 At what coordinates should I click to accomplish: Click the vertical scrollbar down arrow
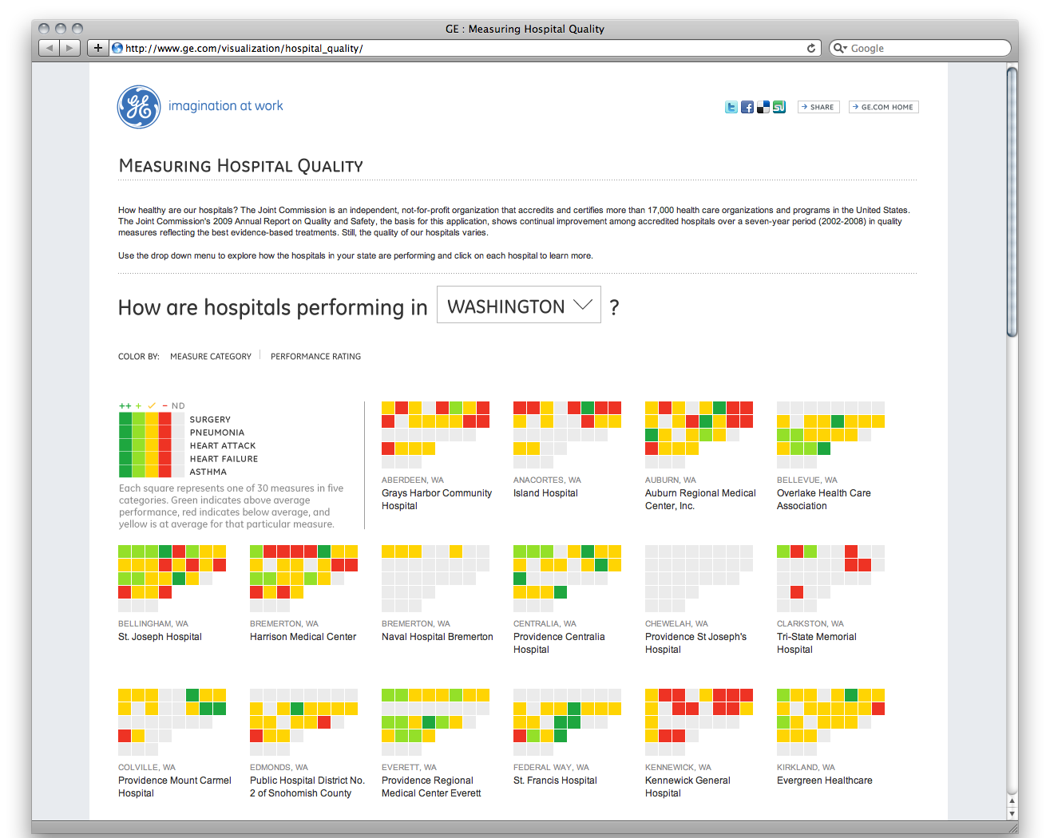(x=1012, y=813)
